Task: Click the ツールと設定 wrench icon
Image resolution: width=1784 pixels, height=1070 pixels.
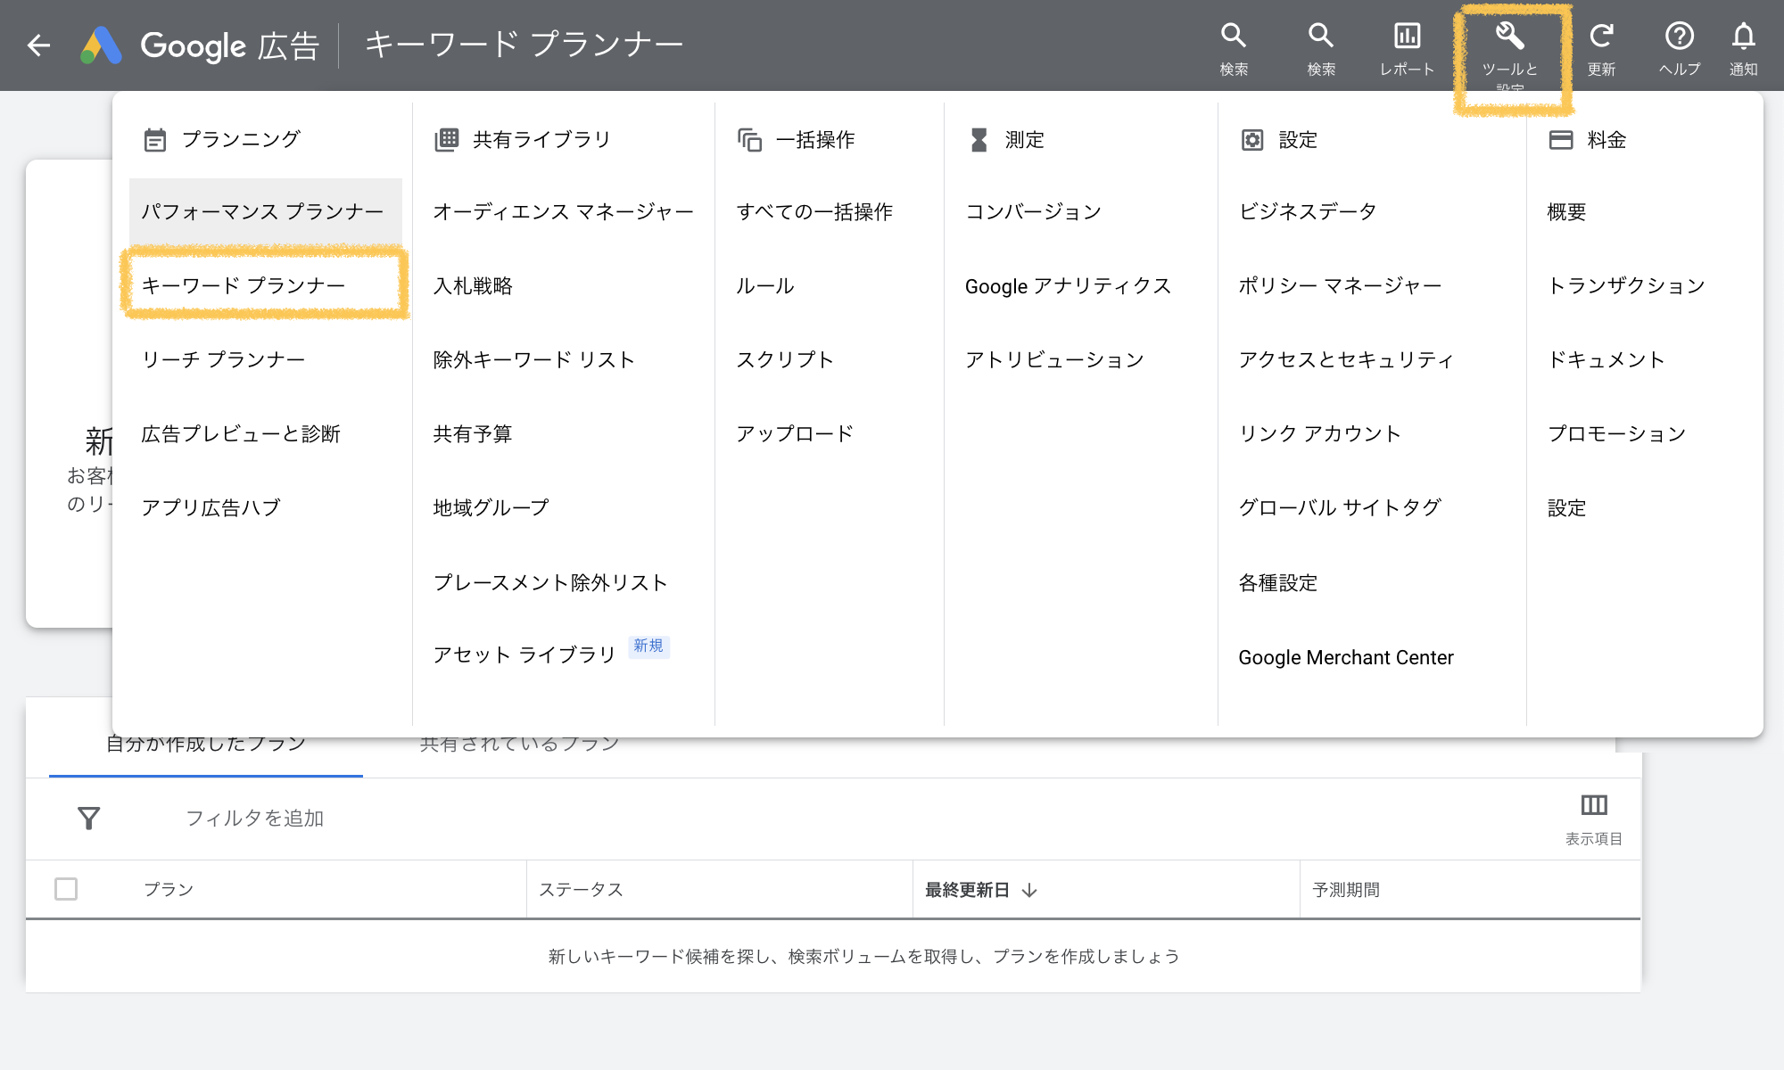Action: point(1510,36)
